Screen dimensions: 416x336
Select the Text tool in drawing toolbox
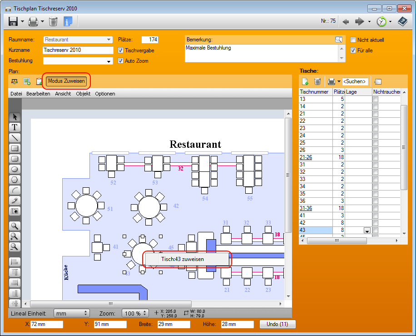pos(15,127)
